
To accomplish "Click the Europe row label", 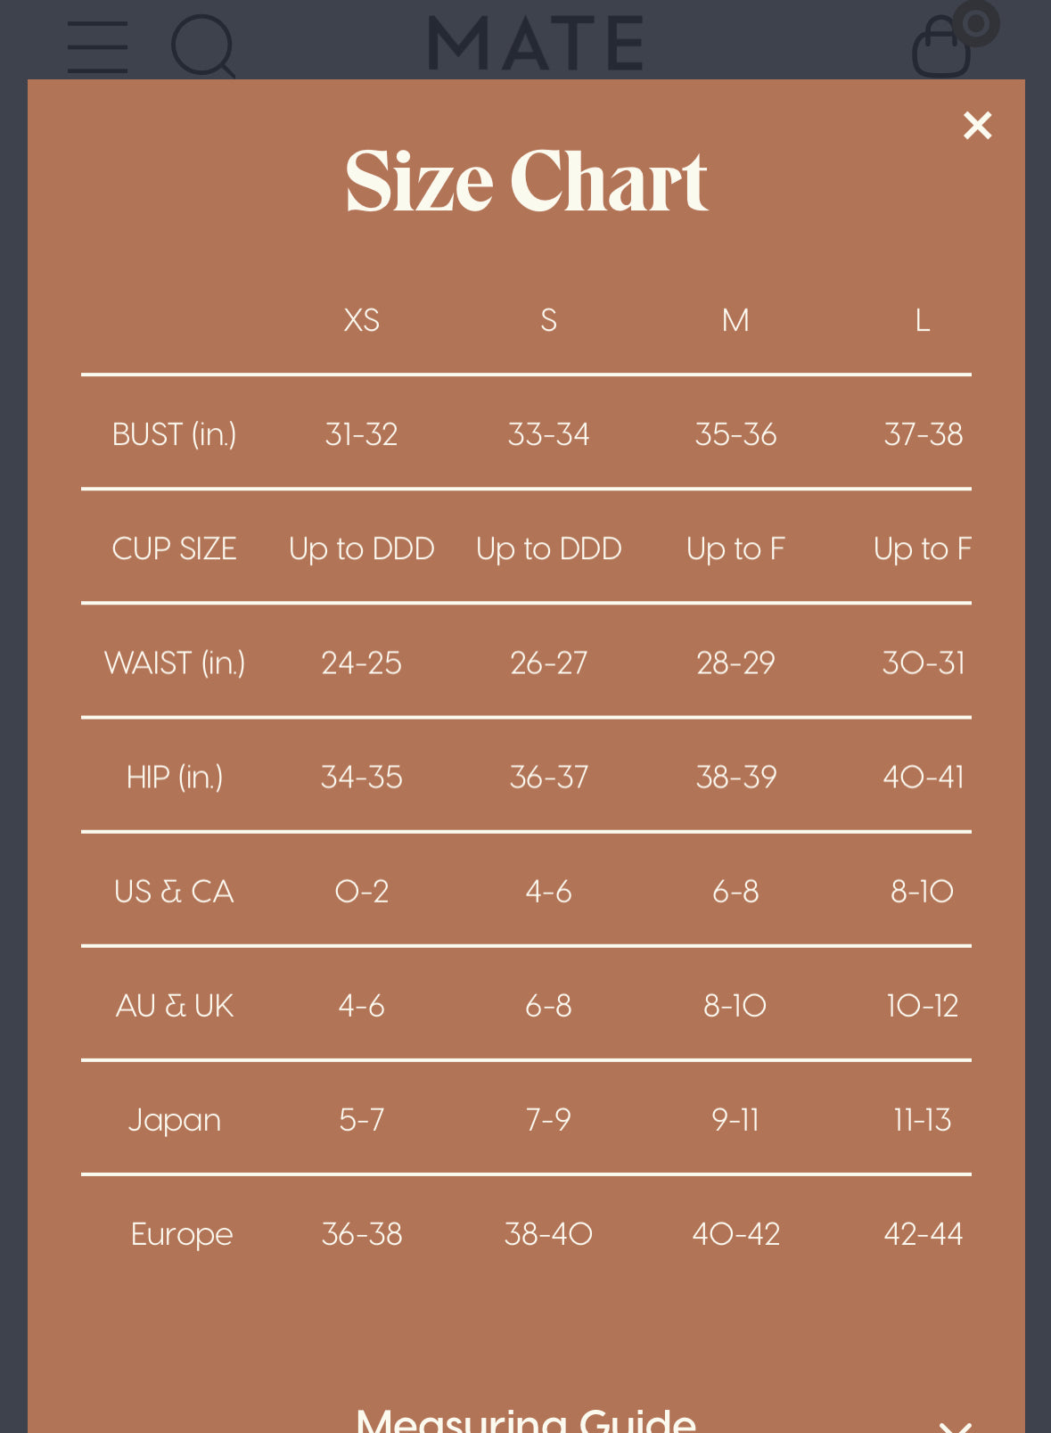I will pos(181,1233).
